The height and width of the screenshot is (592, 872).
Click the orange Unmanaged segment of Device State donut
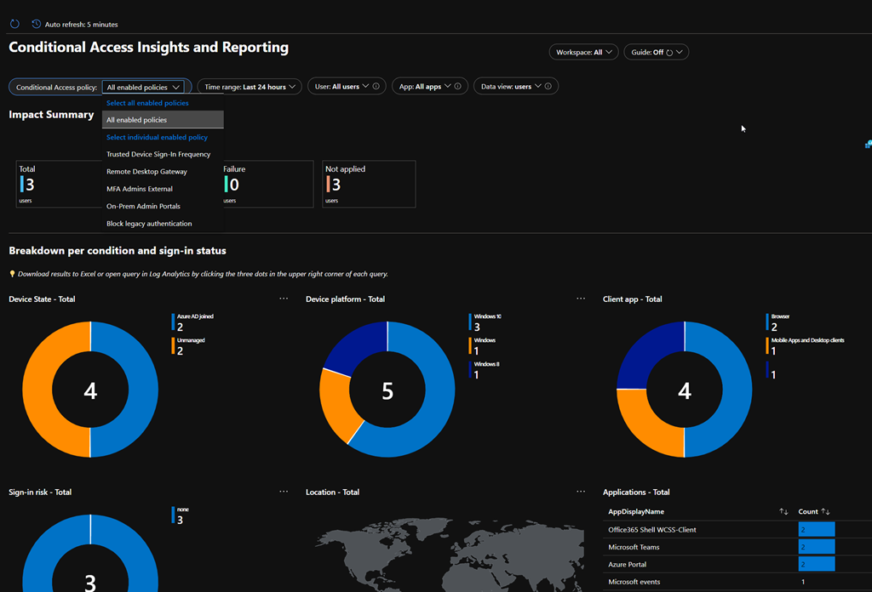[37, 390]
